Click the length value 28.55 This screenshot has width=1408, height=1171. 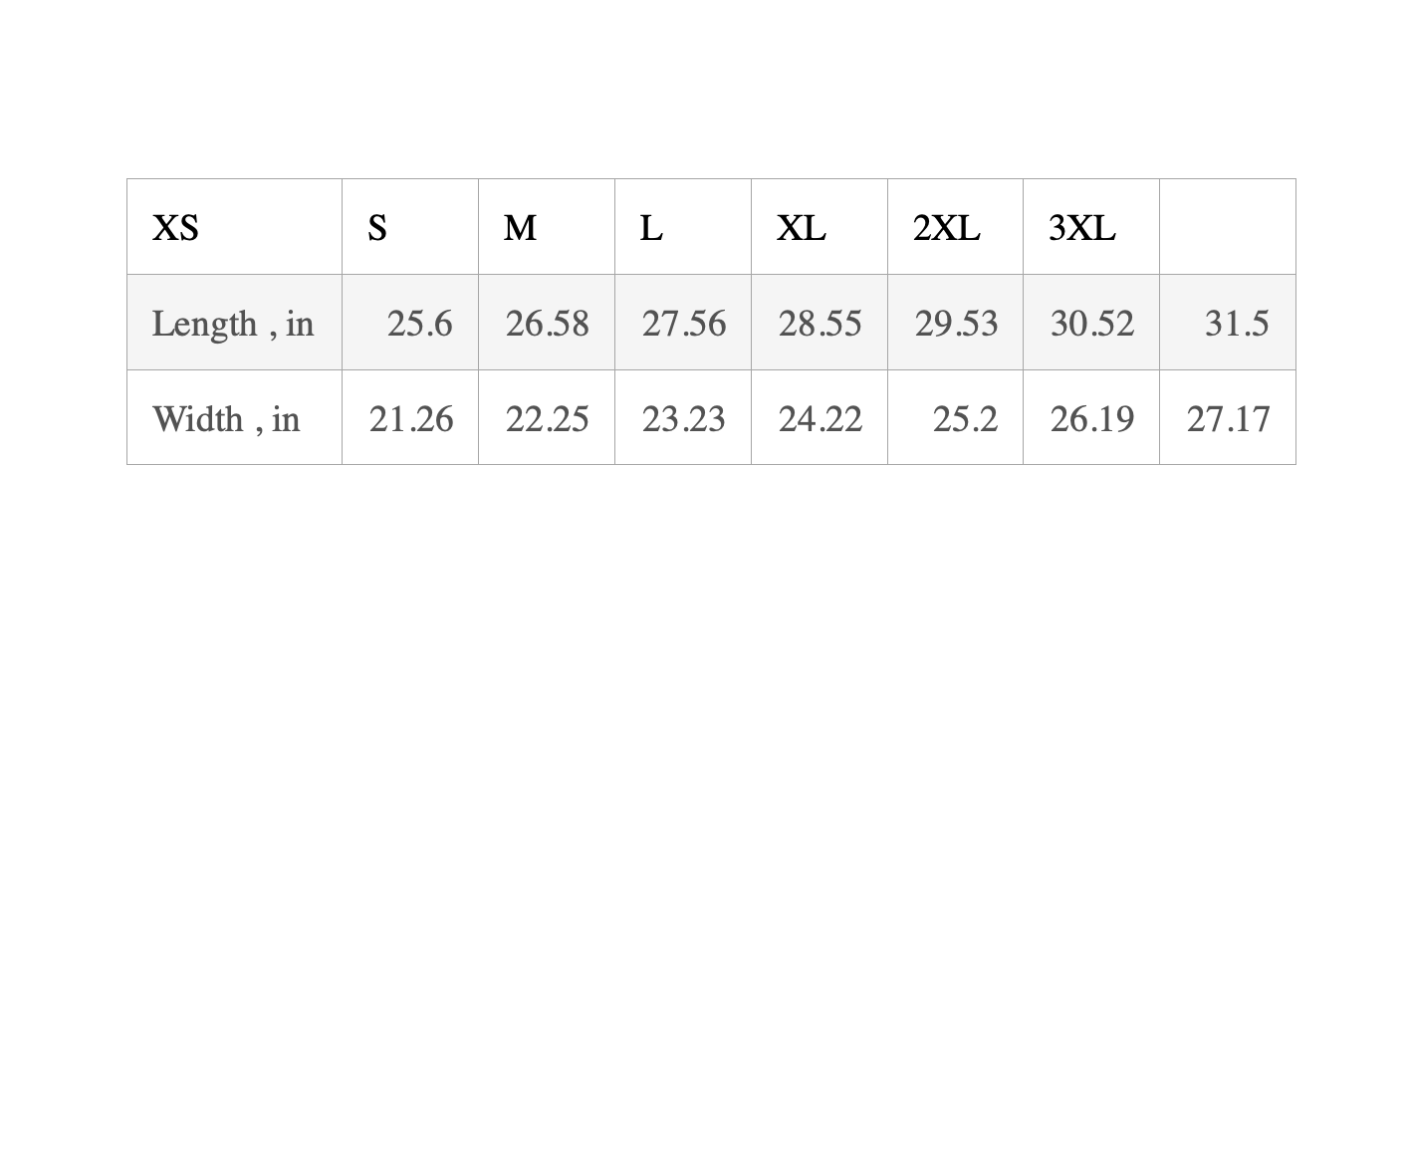point(820,324)
